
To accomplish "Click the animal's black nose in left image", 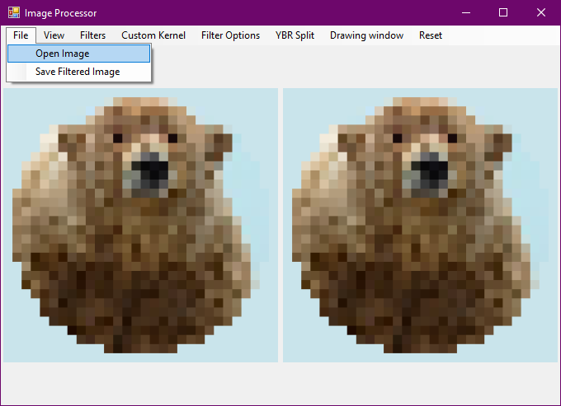I will pyautogui.click(x=151, y=170).
